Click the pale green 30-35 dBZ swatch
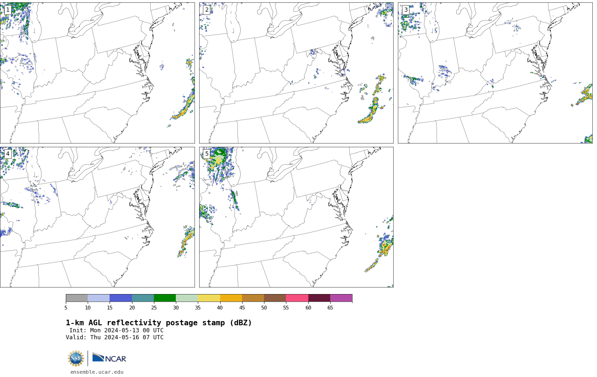Image resolution: width=597 pixels, height=377 pixels. [187, 298]
